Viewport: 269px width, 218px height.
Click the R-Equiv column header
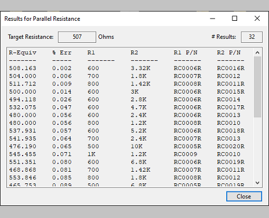click(23, 53)
